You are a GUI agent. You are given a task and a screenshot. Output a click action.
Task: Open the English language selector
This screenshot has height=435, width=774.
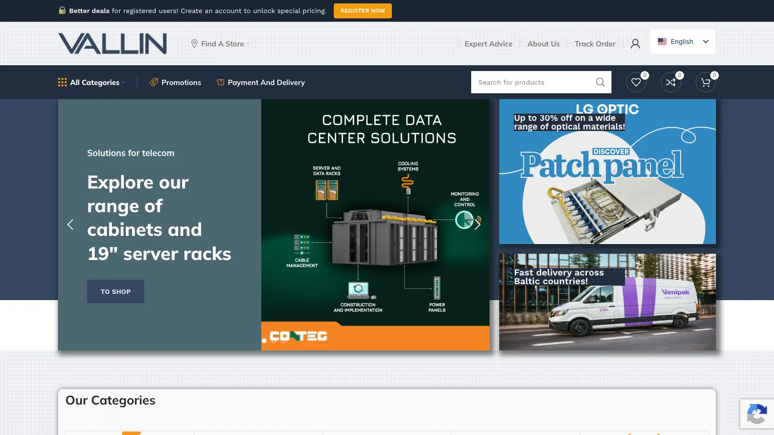click(x=683, y=42)
